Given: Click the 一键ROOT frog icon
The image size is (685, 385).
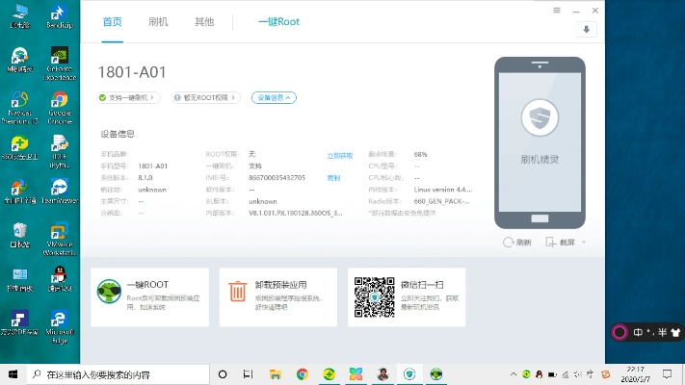Looking at the screenshot, I should pos(109,291).
